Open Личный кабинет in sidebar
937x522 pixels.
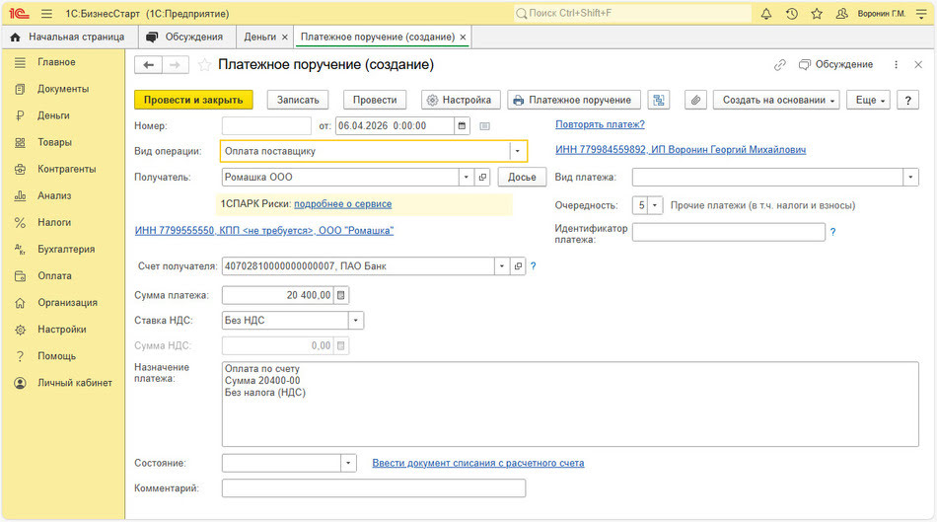[x=75, y=383]
